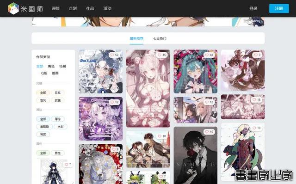Like the dark suited man SAMPLE artwork heart
296x184 pixels.
(x=207, y=132)
